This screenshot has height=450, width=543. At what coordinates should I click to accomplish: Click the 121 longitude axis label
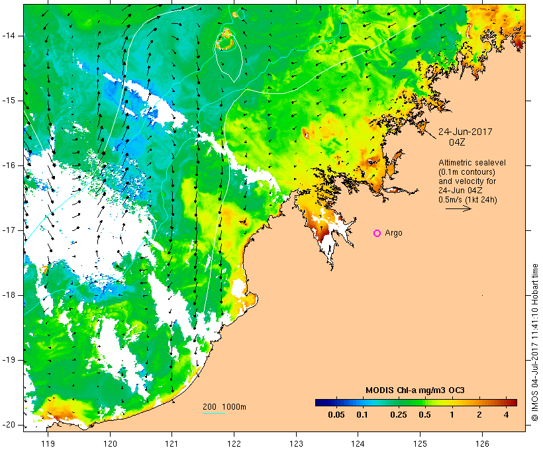point(172,443)
